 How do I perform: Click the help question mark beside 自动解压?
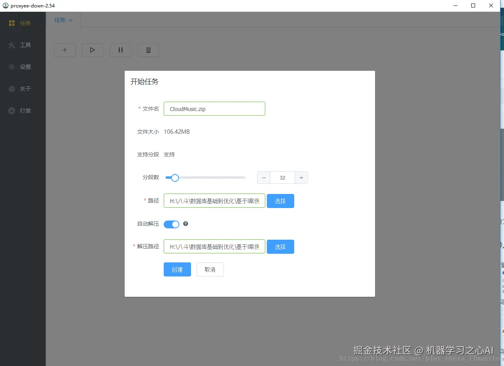[x=186, y=223]
